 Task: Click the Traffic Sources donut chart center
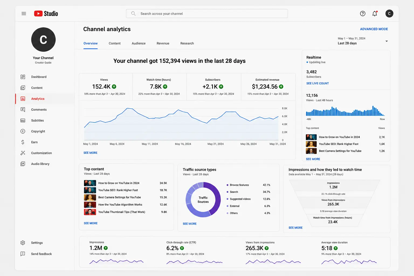click(203, 200)
